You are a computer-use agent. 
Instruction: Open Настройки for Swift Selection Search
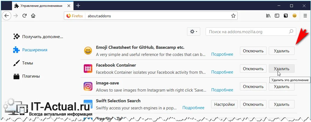(x=224, y=104)
